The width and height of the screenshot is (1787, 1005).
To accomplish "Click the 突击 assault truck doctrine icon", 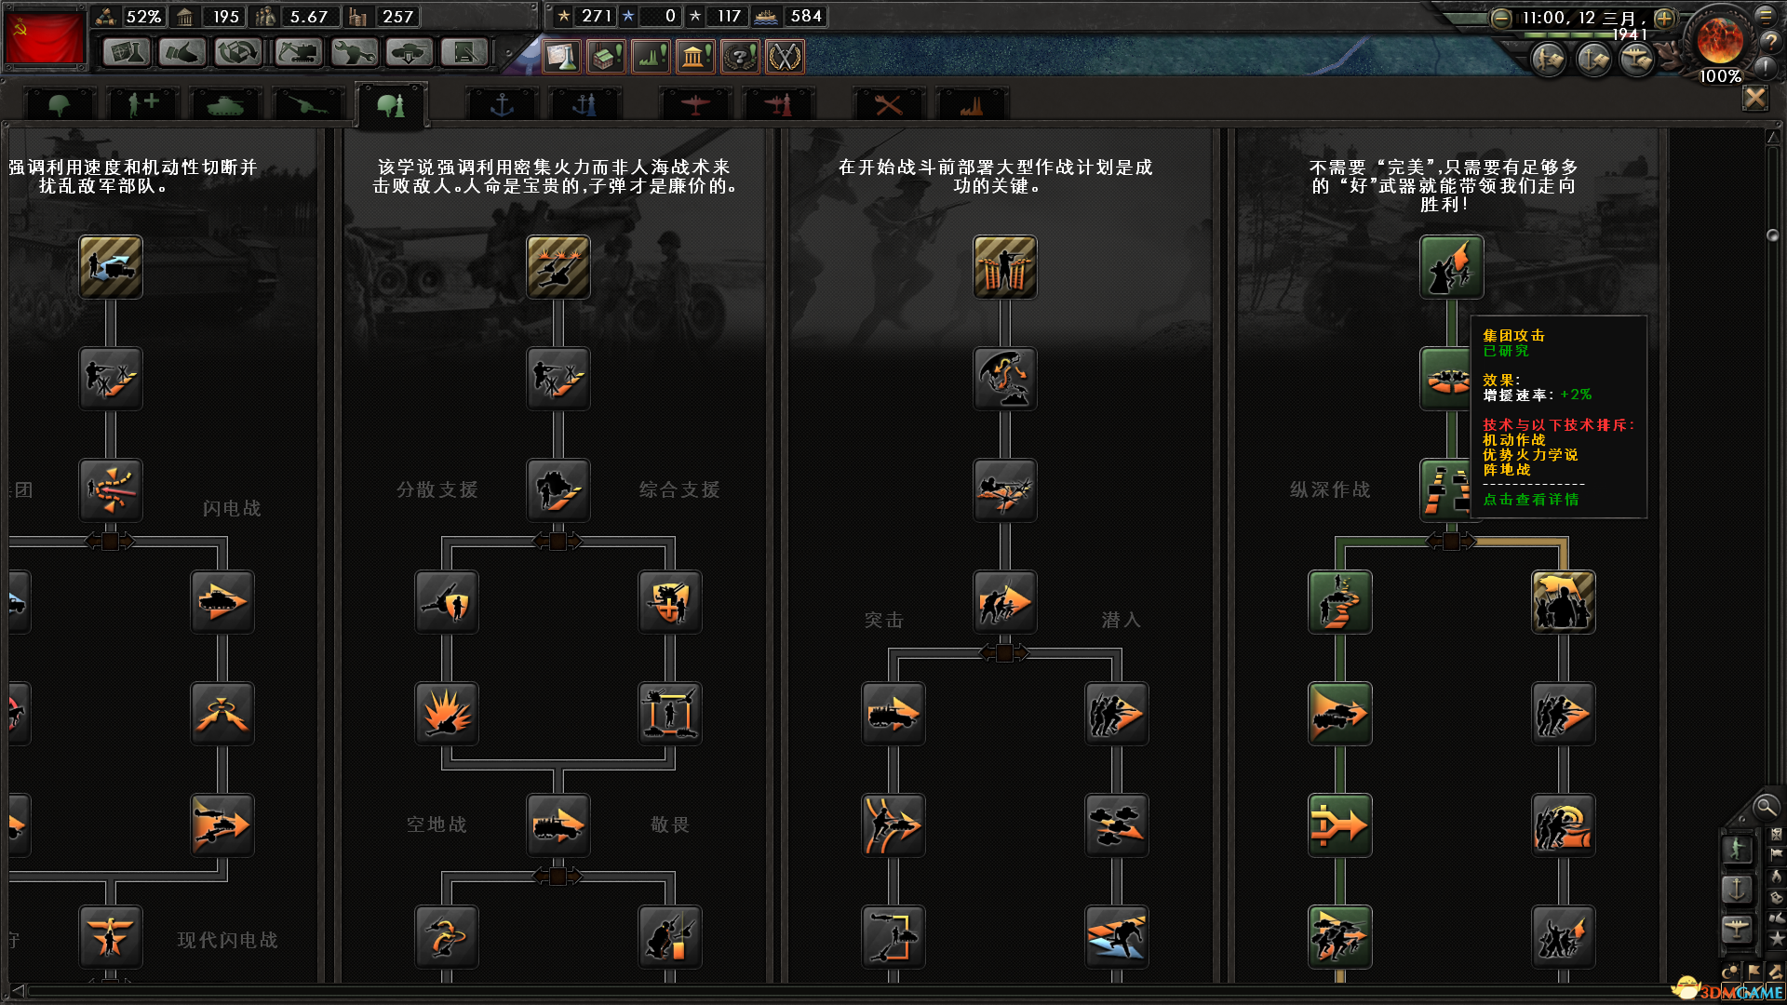I will click(893, 714).
